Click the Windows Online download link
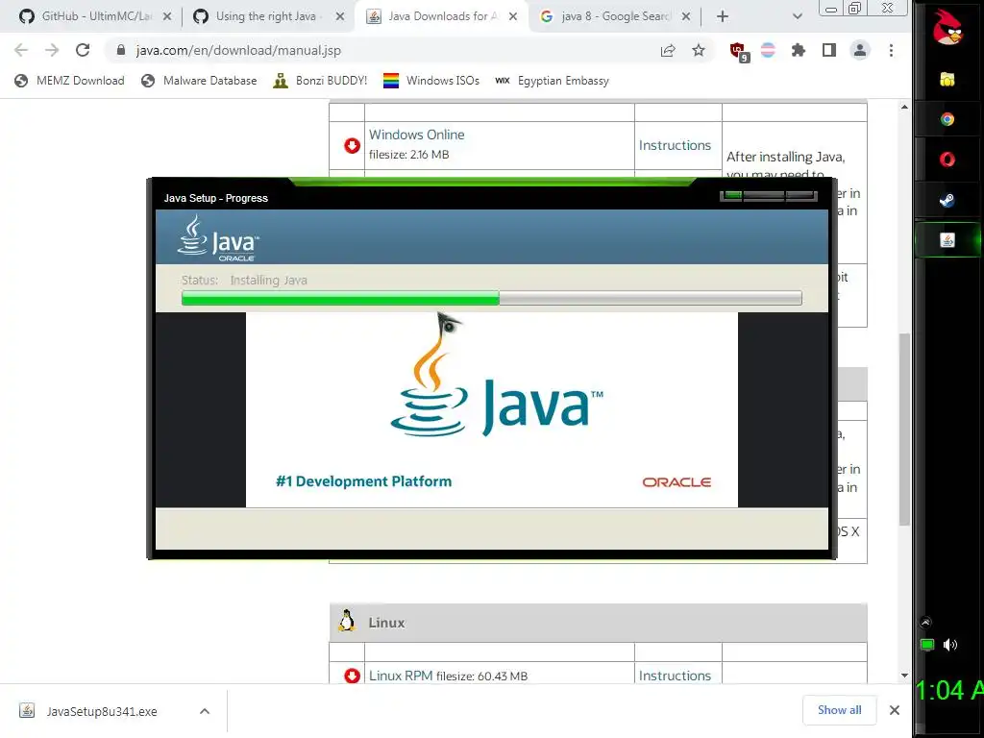984x738 pixels. click(417, 135)
